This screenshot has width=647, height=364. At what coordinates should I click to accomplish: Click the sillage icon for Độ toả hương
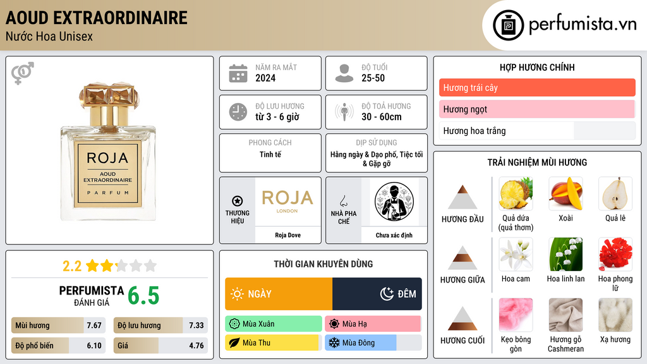(x=344, y=112)
